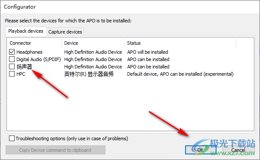The width and height of the screenshot is (260, 160).
Task: Uncheck the Headphones checkbox
Action: coord(12,52)
